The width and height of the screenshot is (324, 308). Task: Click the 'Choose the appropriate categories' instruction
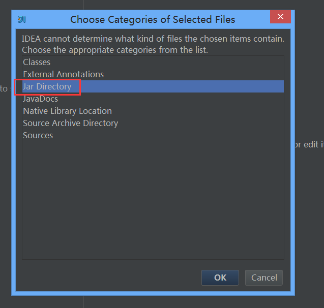(x=115, y=50)
